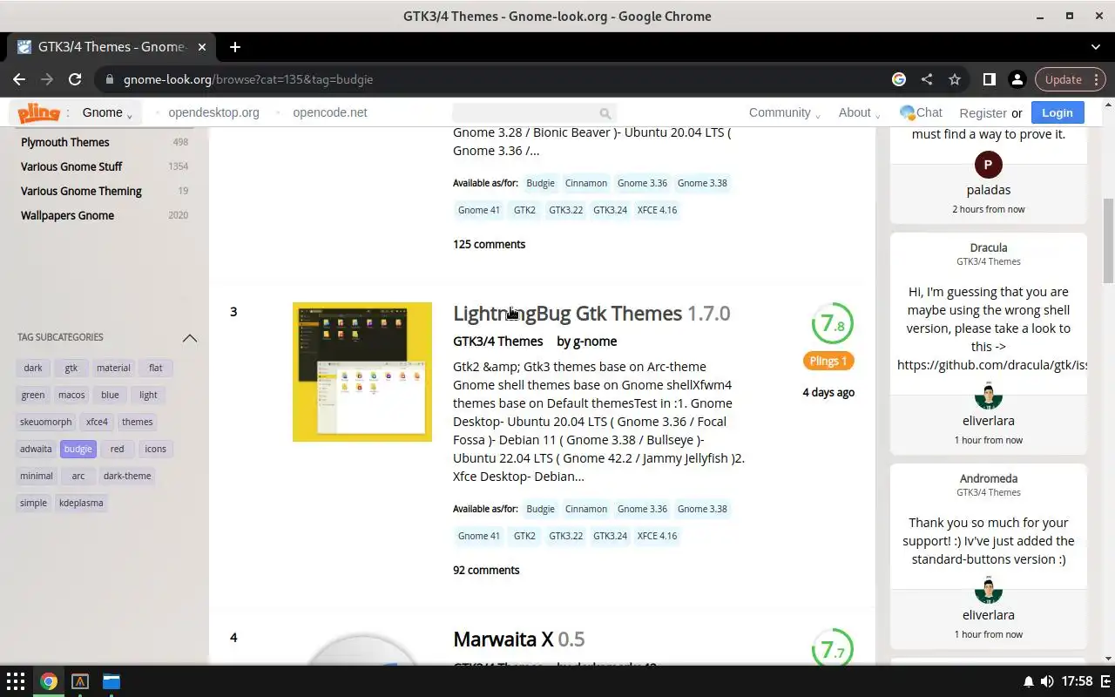Image resolution: width=1115 pixels, height=697 pixels.
Task: Click the XFCE 4.16 tag under LightningBug
Action: [x=657, y=536]
